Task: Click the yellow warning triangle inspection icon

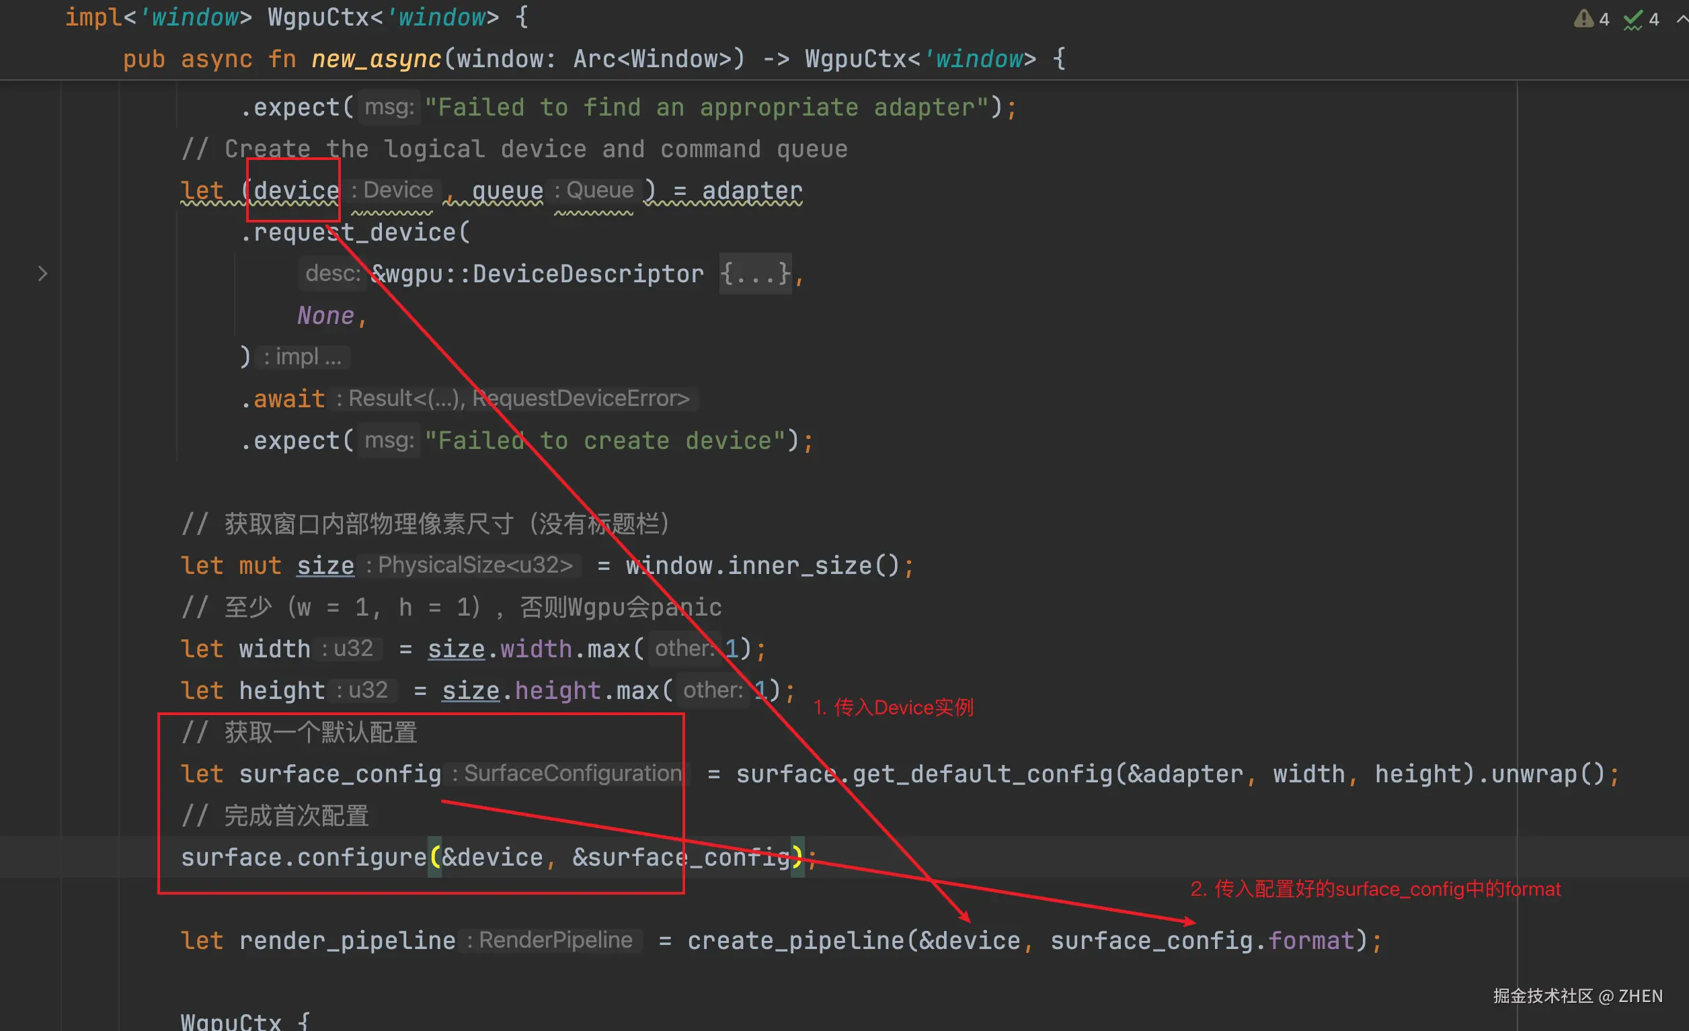Action: (1583, 19)
